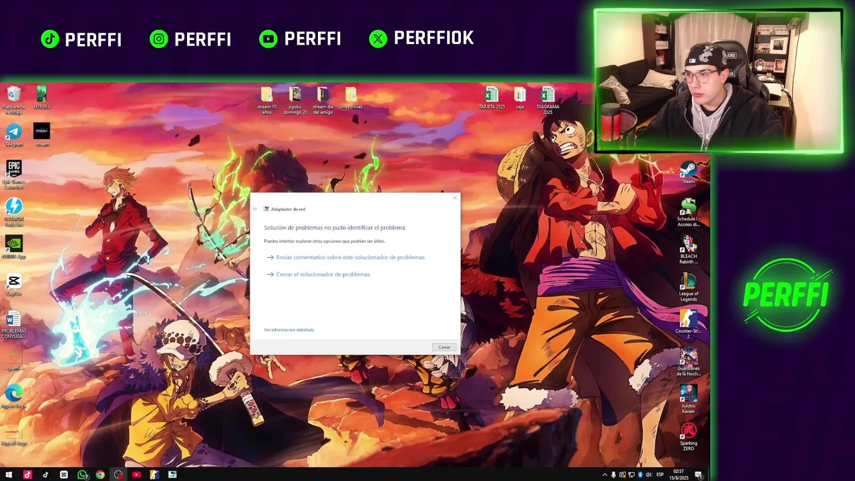
Task: Open 'Ver información detallada' link
Action: tap(289, 329)
